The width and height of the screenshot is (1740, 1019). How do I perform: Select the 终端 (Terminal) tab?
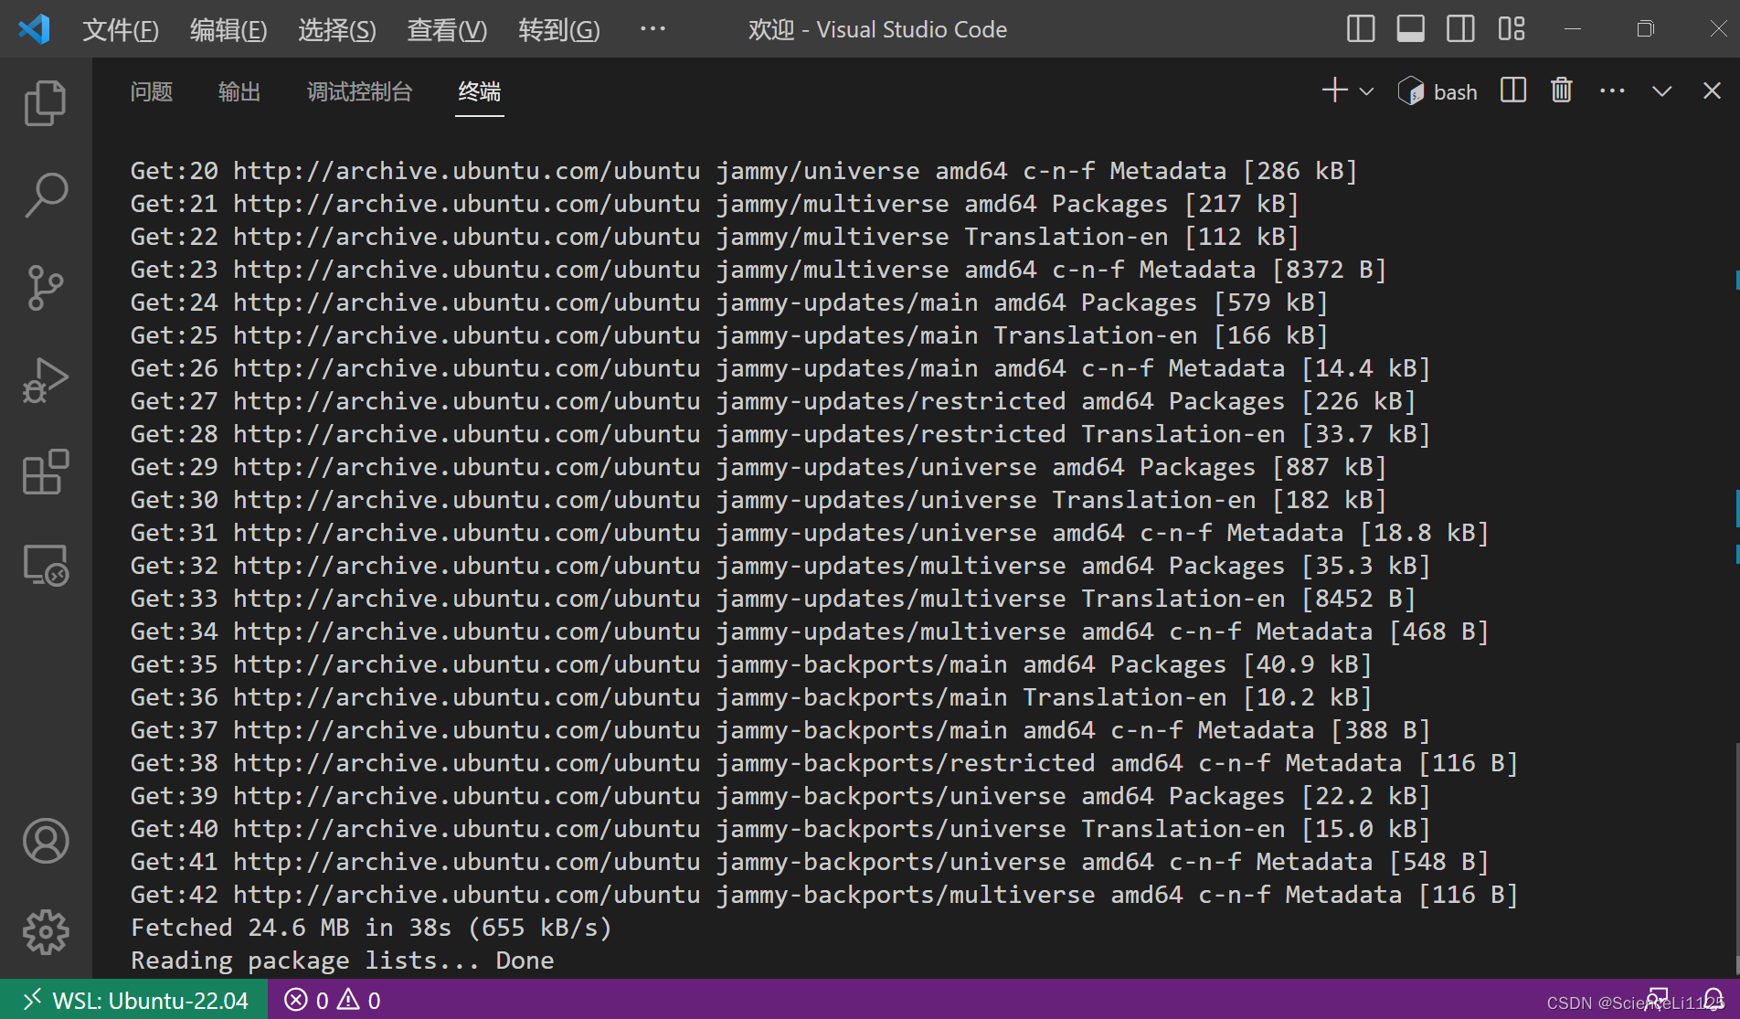pyautogui.click(x=480, y=91)
